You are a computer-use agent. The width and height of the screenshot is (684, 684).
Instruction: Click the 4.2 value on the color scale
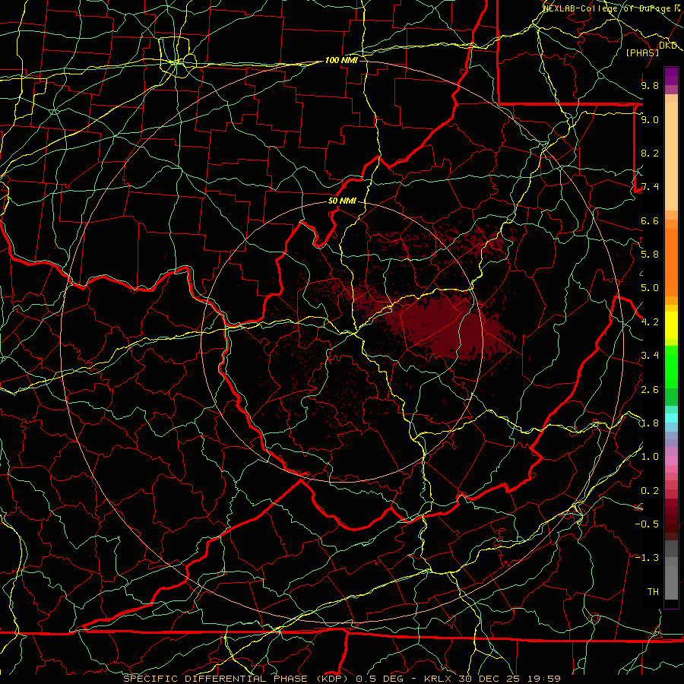(650, 322)
